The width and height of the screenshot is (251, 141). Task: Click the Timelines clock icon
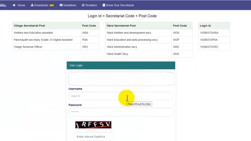point(83,5)
